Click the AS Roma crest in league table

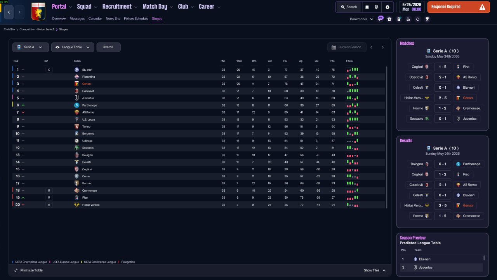pos(76,112)
